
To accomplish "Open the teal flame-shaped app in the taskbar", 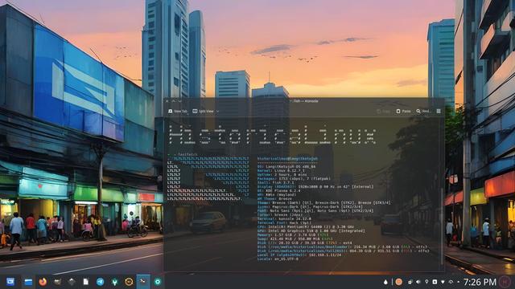I will (x=114, y=282).
